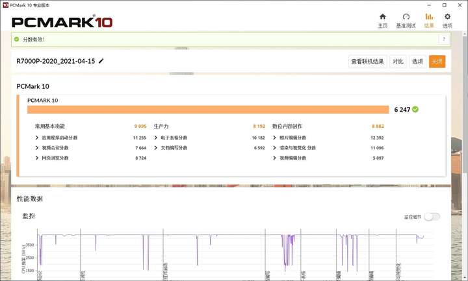
Task: Toggle the monitoring details (监控细节) switch
Action: pos(432,217)
